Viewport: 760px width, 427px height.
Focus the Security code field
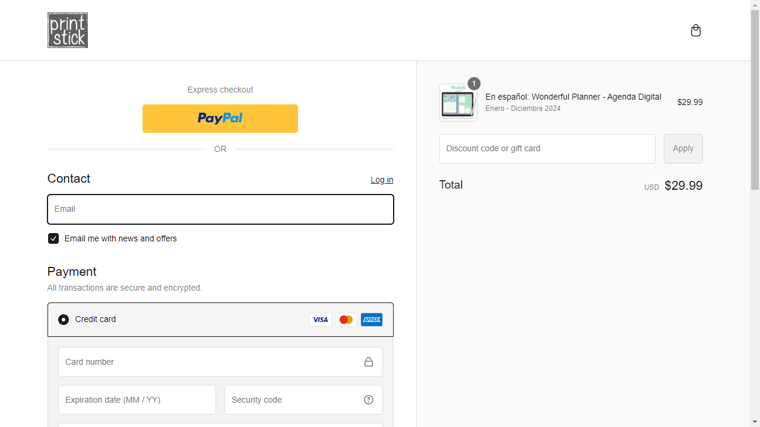pos(303,400)
